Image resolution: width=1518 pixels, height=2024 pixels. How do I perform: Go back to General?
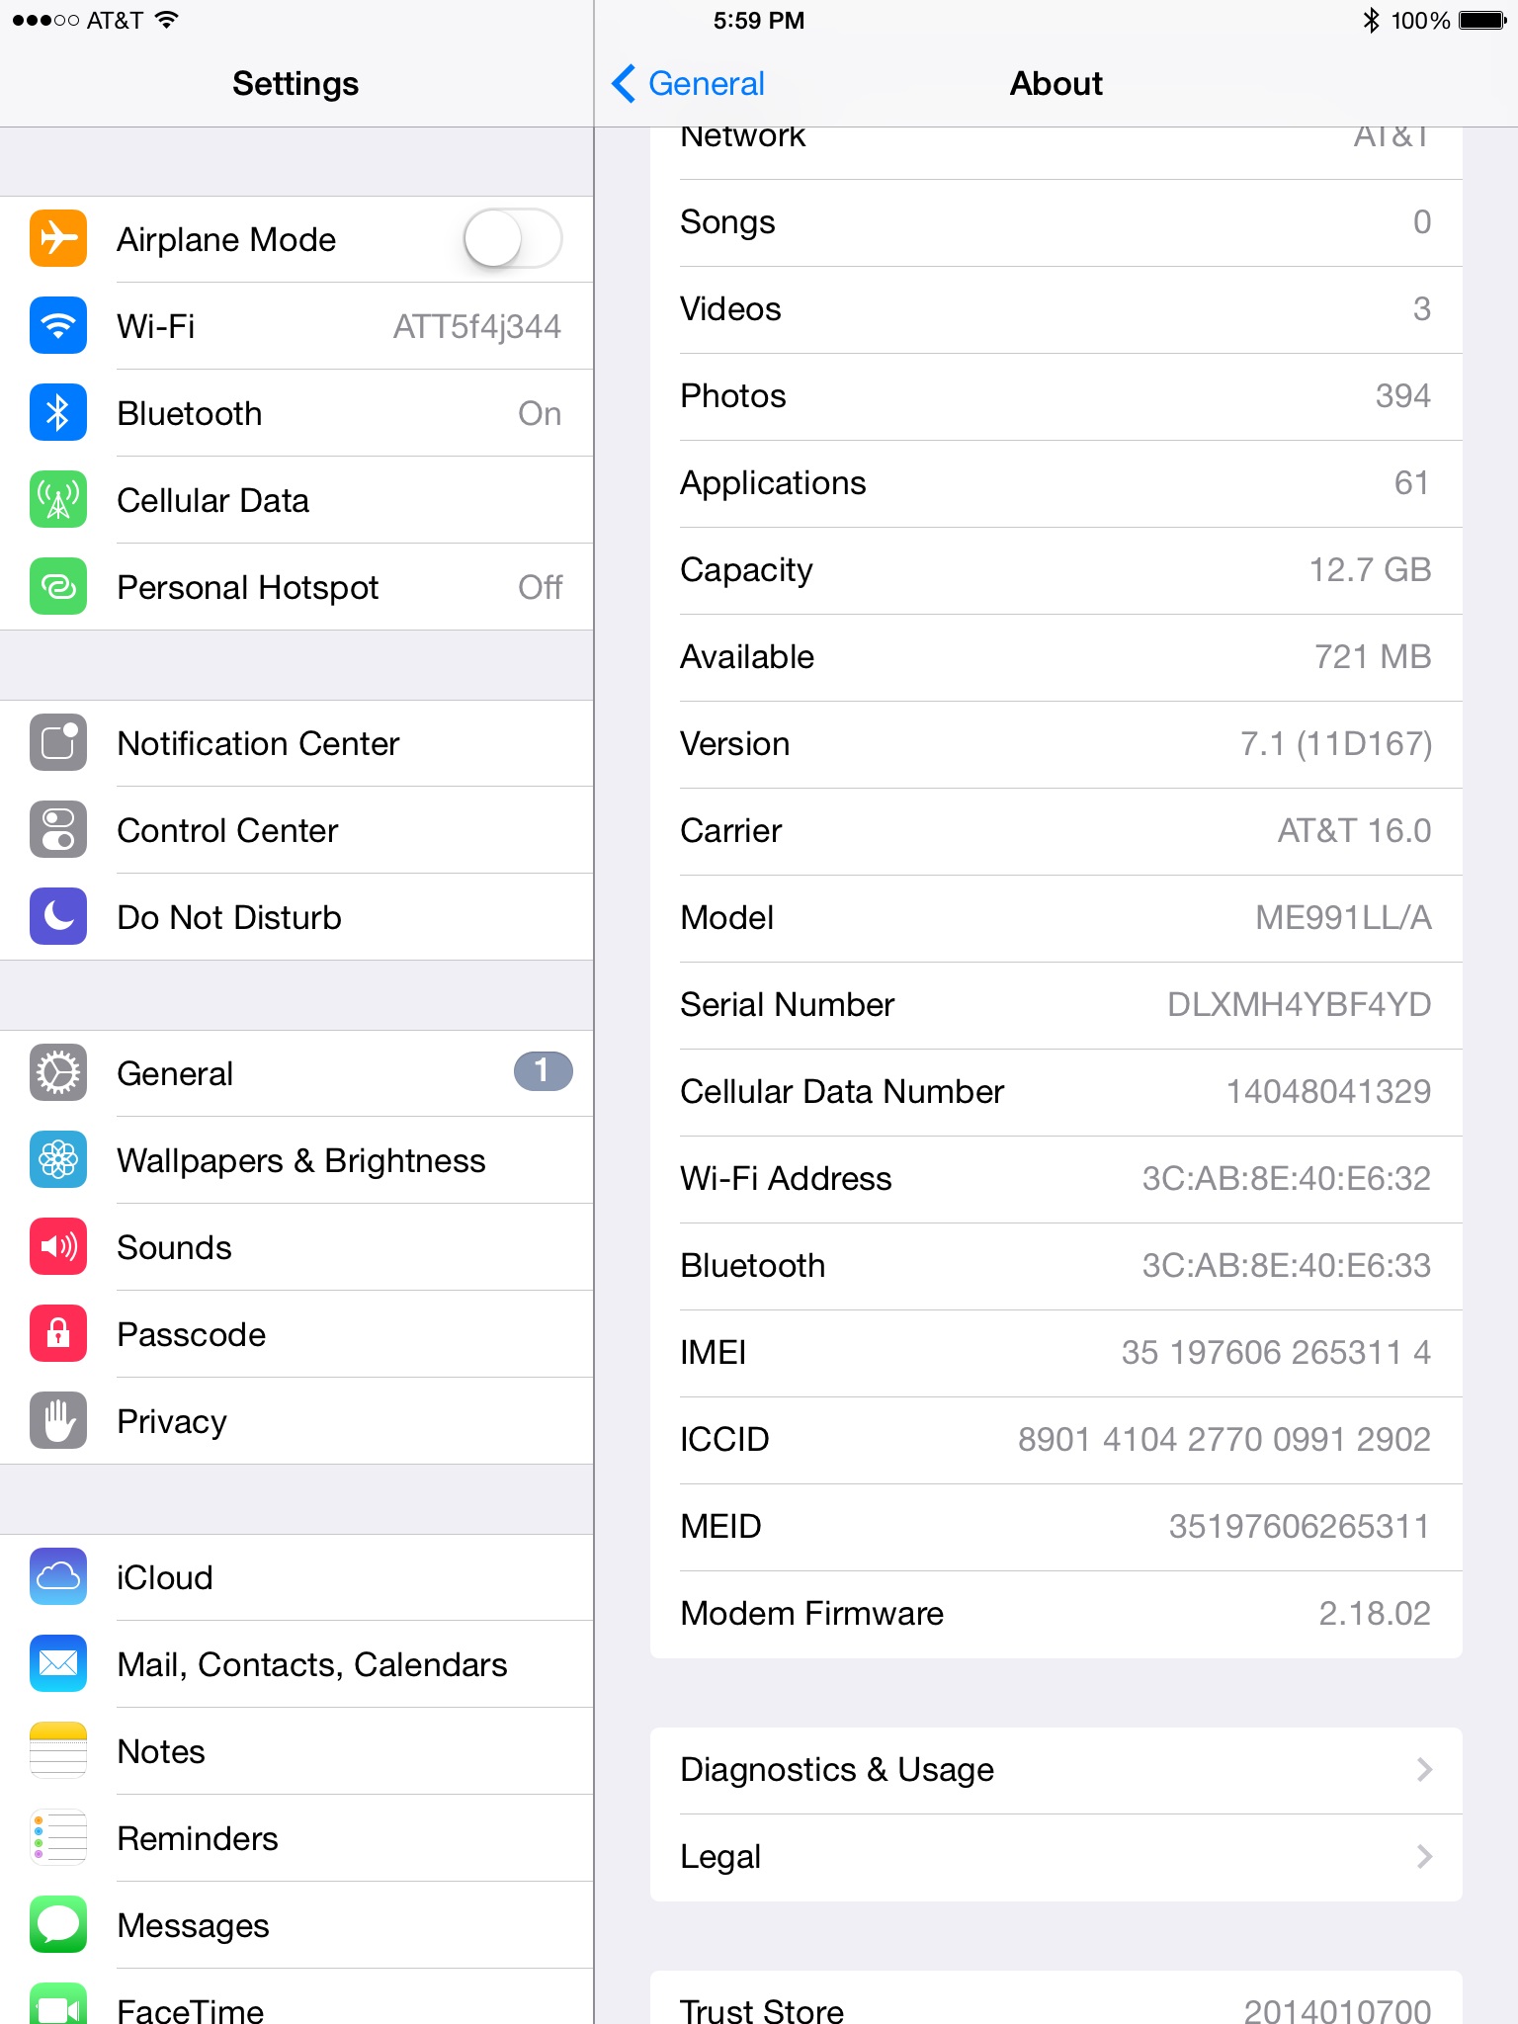689,84
